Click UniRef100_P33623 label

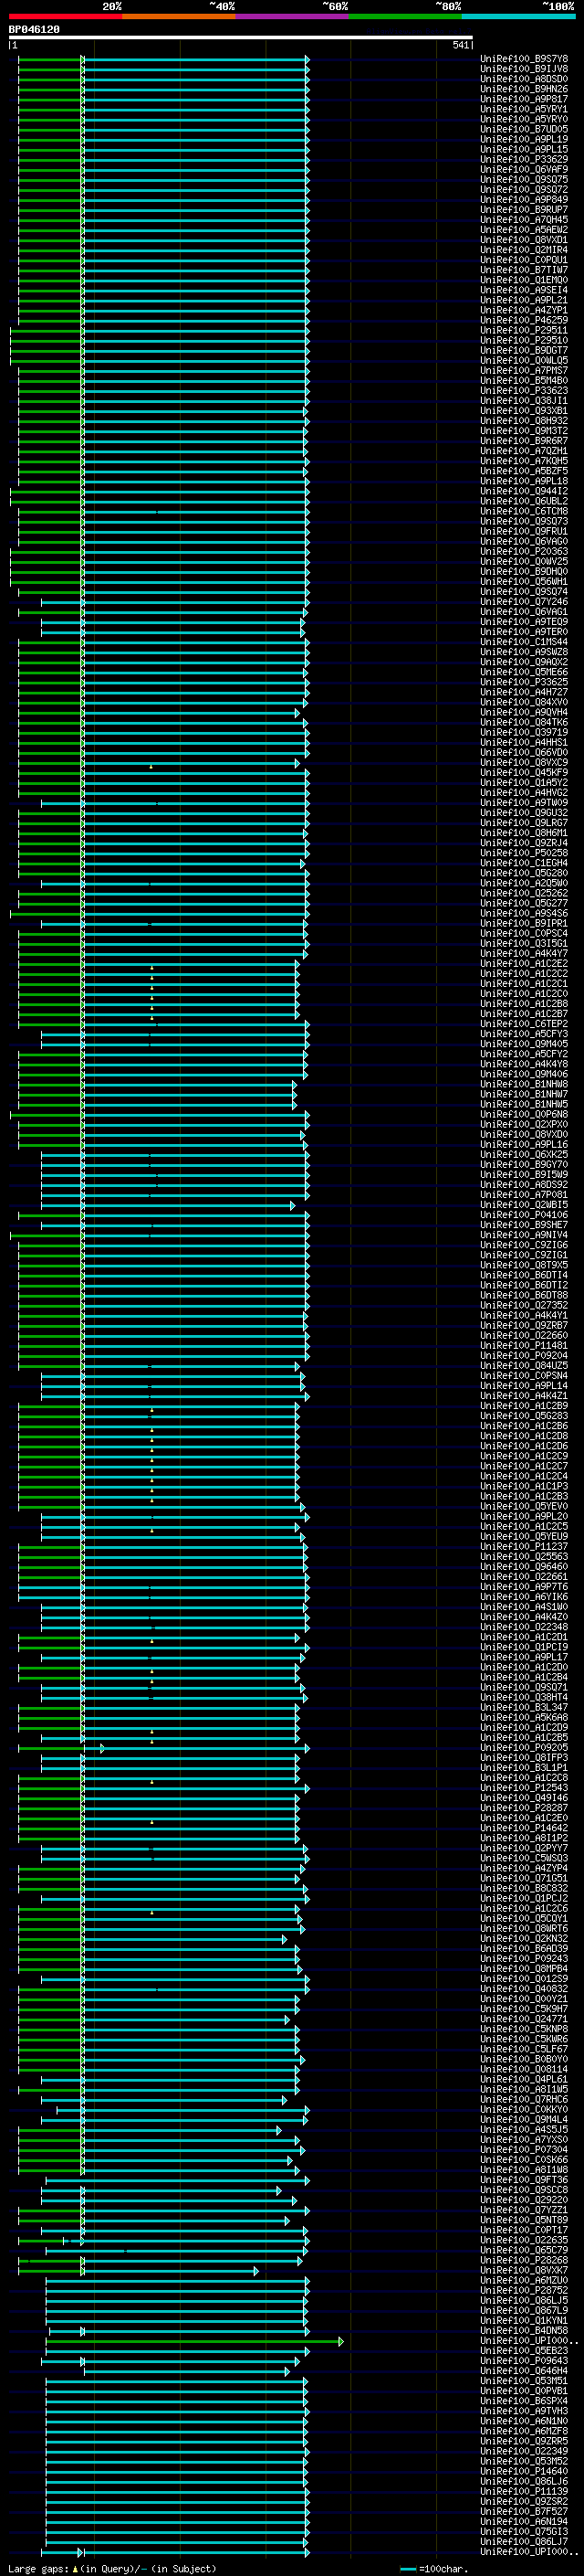tap(524, 390)
